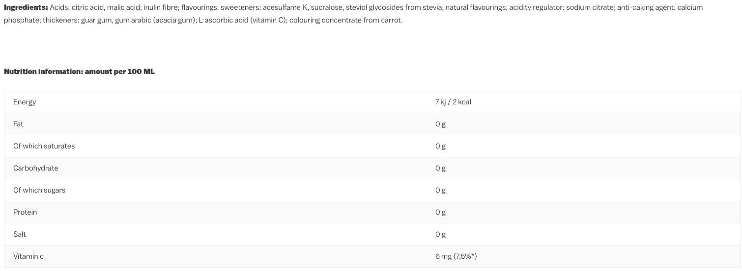Select the Protein row label
The width and height of the screenshot is (742, 271).
point(25,212)
